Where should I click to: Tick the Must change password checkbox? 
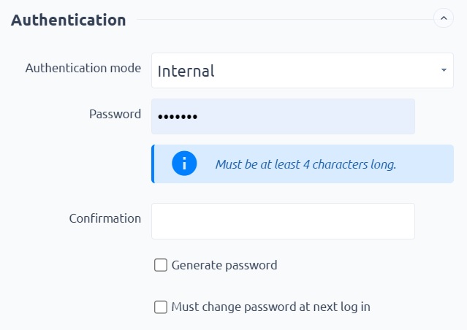[161, 307]
